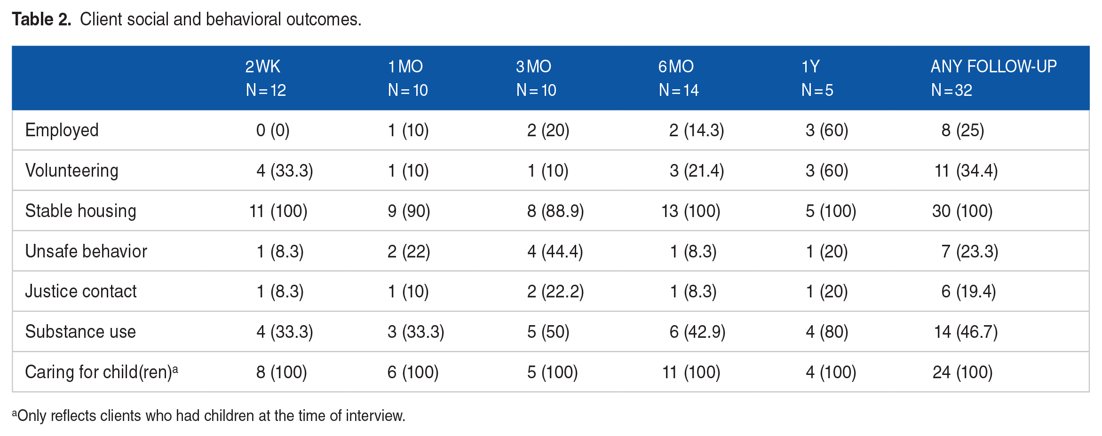The image size is (1102, 436).
Task: Click the Employed row label
Action: coord(62,130)
